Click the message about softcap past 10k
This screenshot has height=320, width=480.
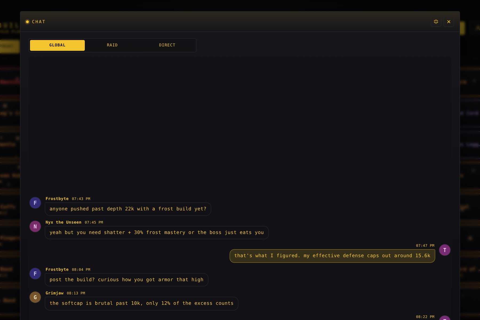tap(142, 303)
